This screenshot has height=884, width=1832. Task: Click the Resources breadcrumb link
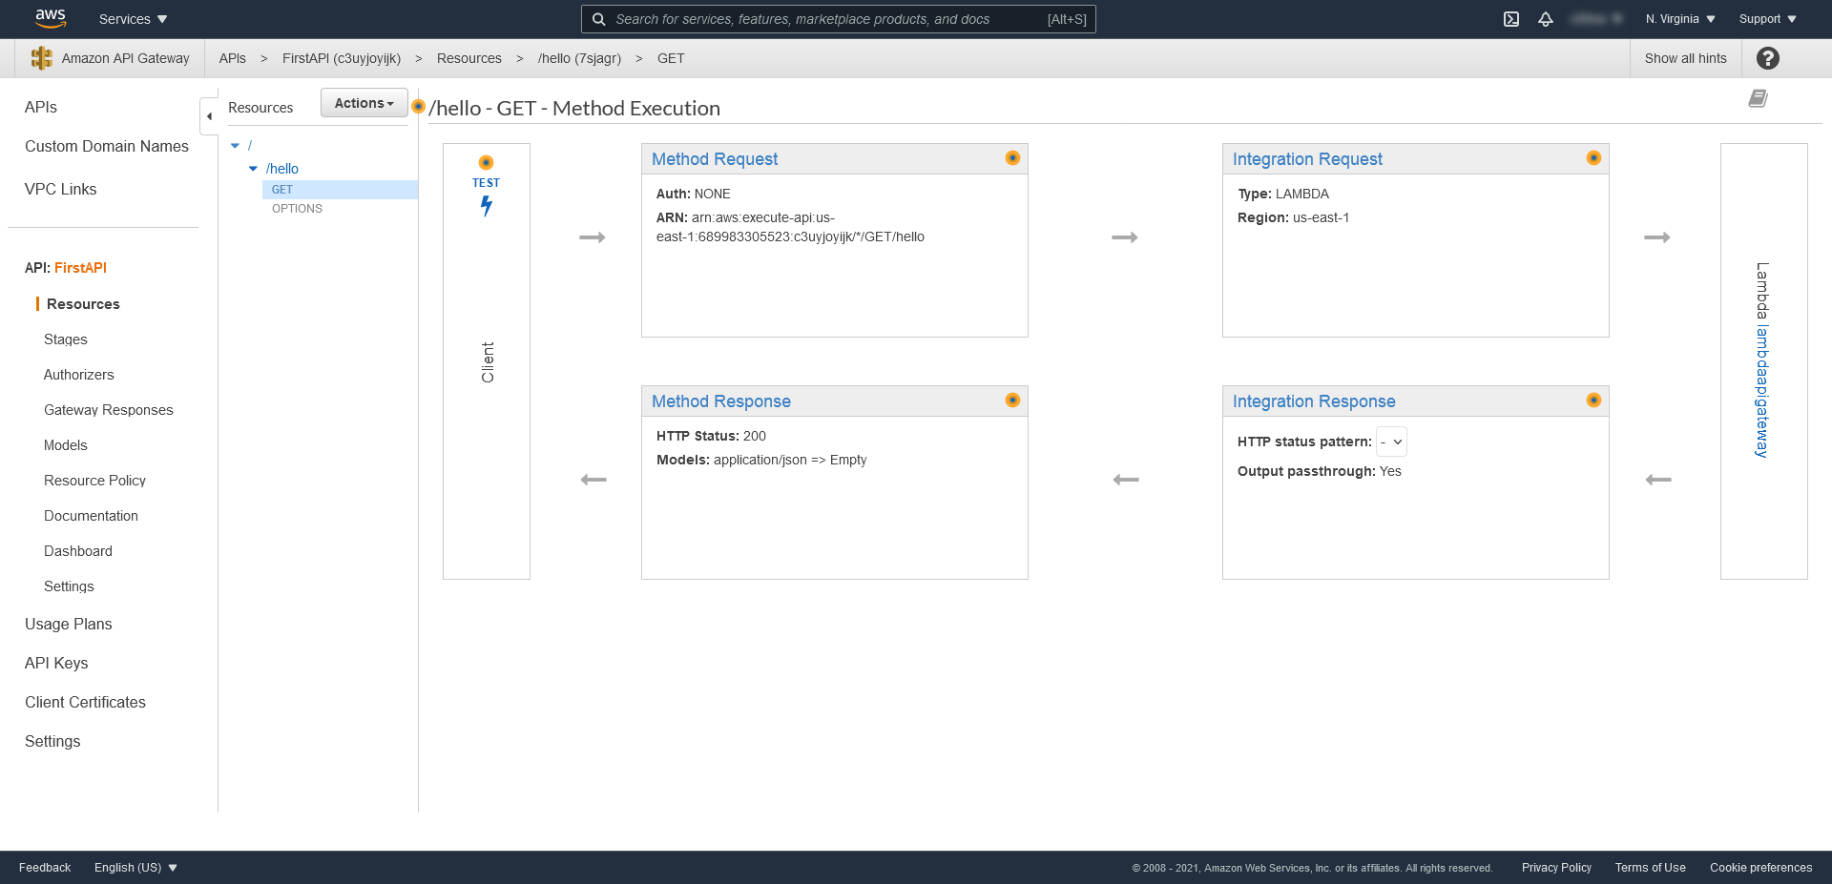(x=469, y=58)
